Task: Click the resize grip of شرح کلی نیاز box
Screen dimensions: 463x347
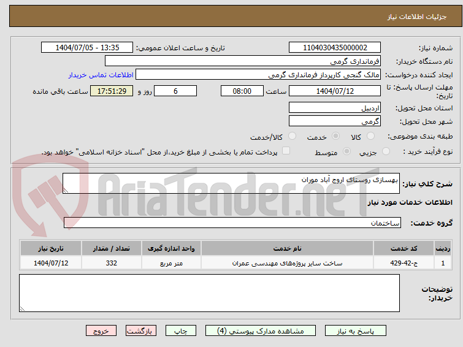Action: (66, 191)
